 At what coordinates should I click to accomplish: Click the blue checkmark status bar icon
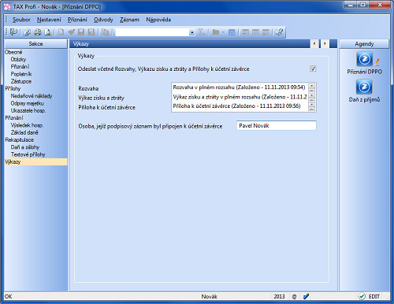pyautogui.click(x=306, y=296)
